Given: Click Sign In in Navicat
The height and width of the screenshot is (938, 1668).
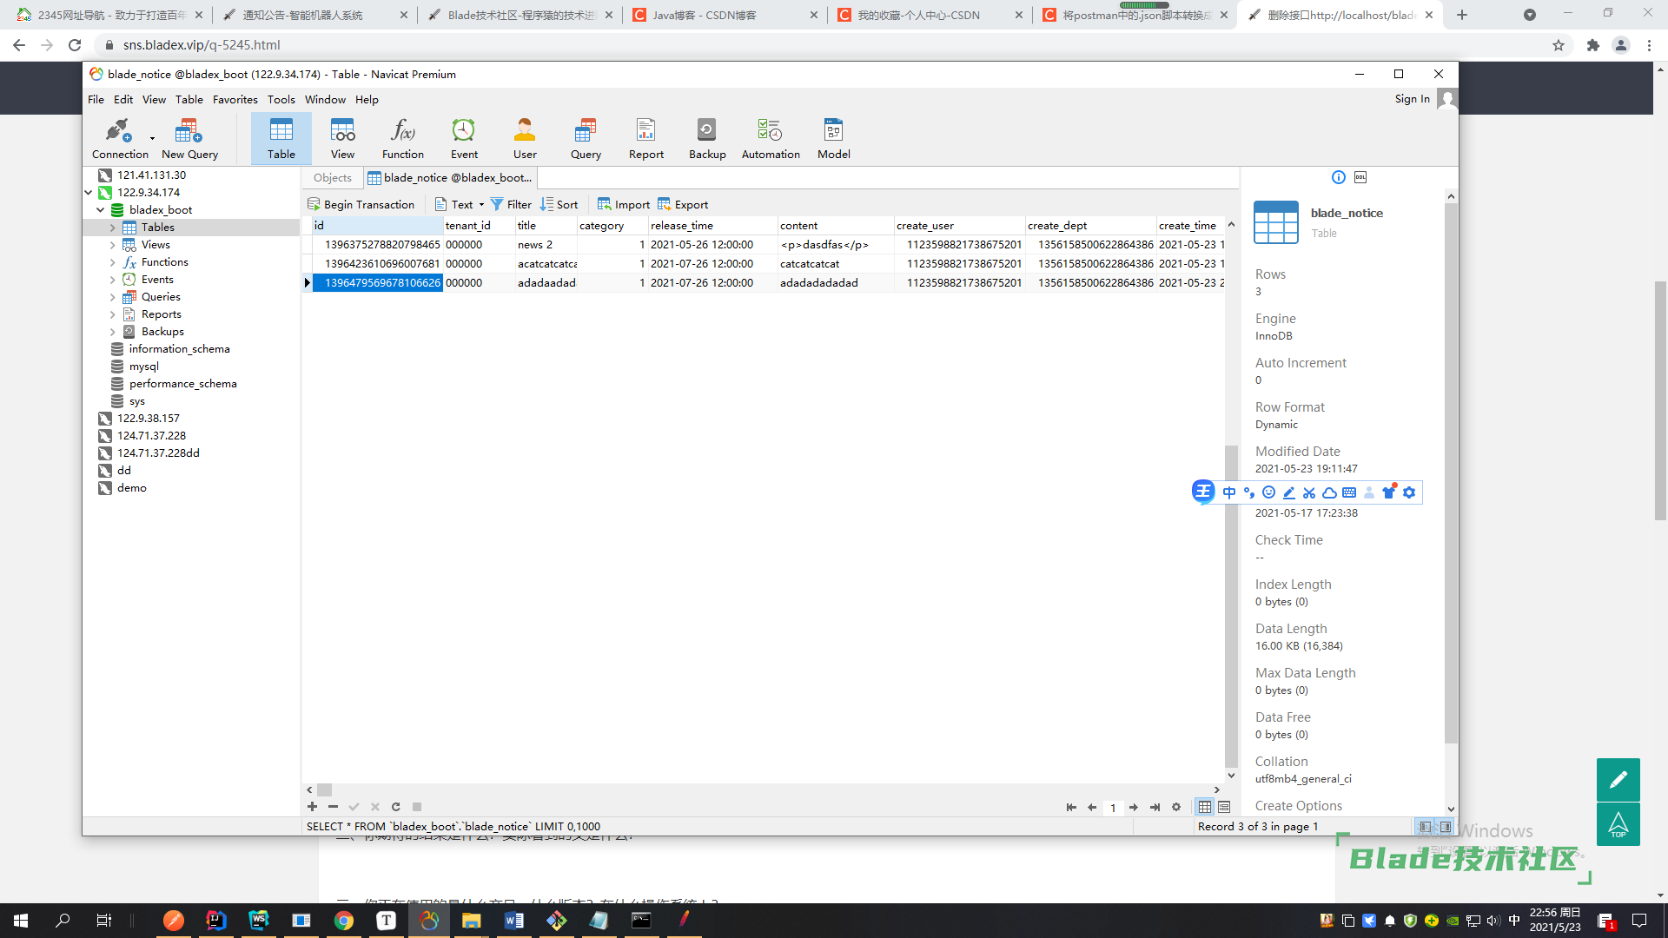Looking at the screenshot, I should pyautogui.click(x=1412, y=99).
